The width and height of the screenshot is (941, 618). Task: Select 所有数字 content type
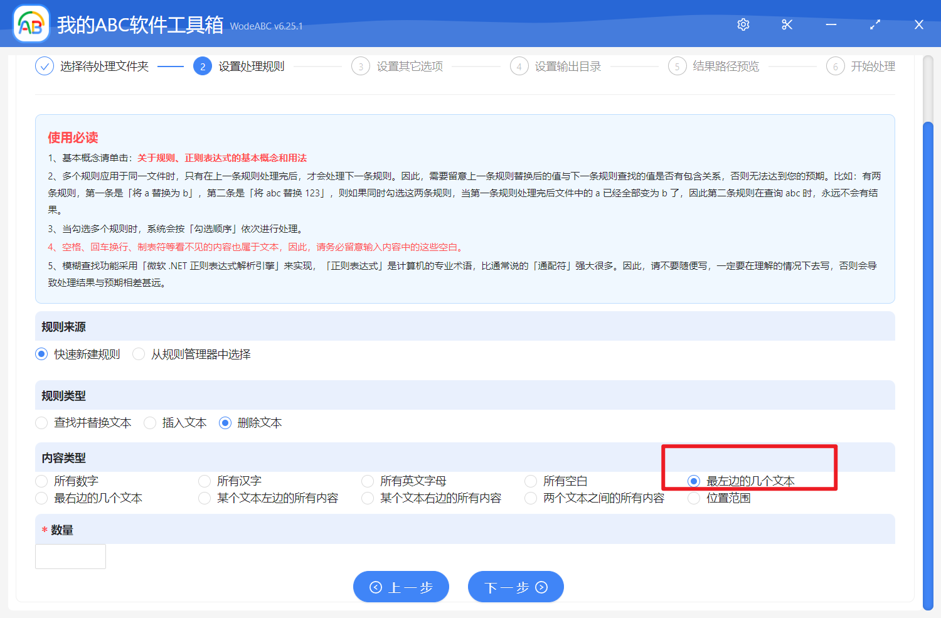click(41, 481)
